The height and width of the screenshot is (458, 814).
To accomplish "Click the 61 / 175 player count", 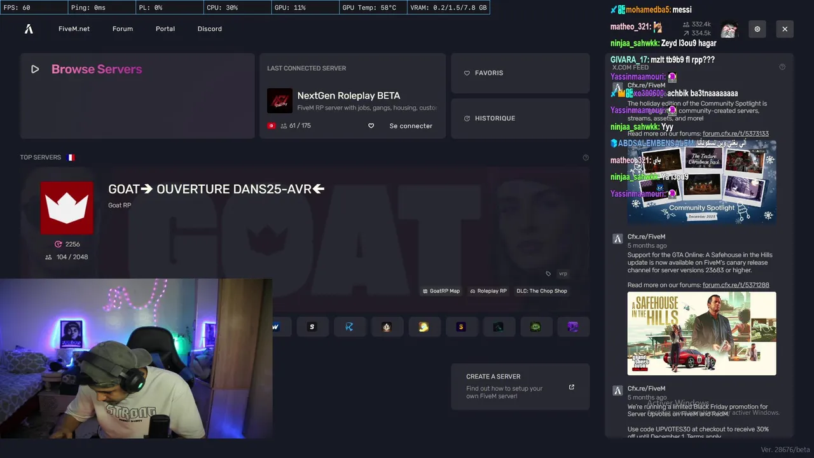I will 300,126.
